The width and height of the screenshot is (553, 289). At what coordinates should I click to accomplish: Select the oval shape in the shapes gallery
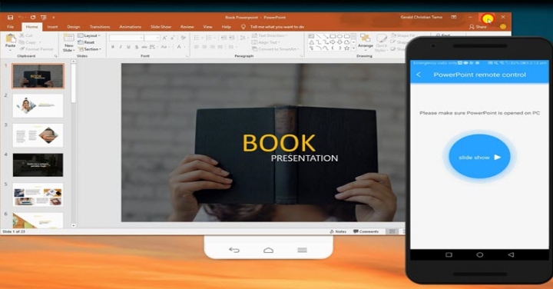pos(340,36)
